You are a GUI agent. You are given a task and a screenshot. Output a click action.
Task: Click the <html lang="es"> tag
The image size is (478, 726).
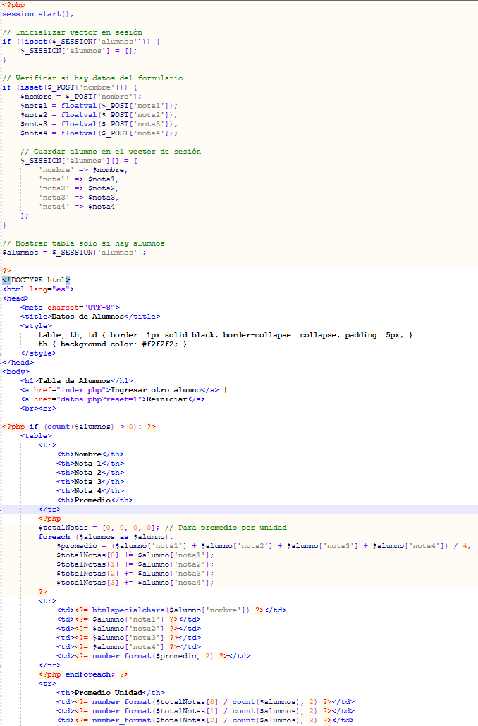(38, 289)
